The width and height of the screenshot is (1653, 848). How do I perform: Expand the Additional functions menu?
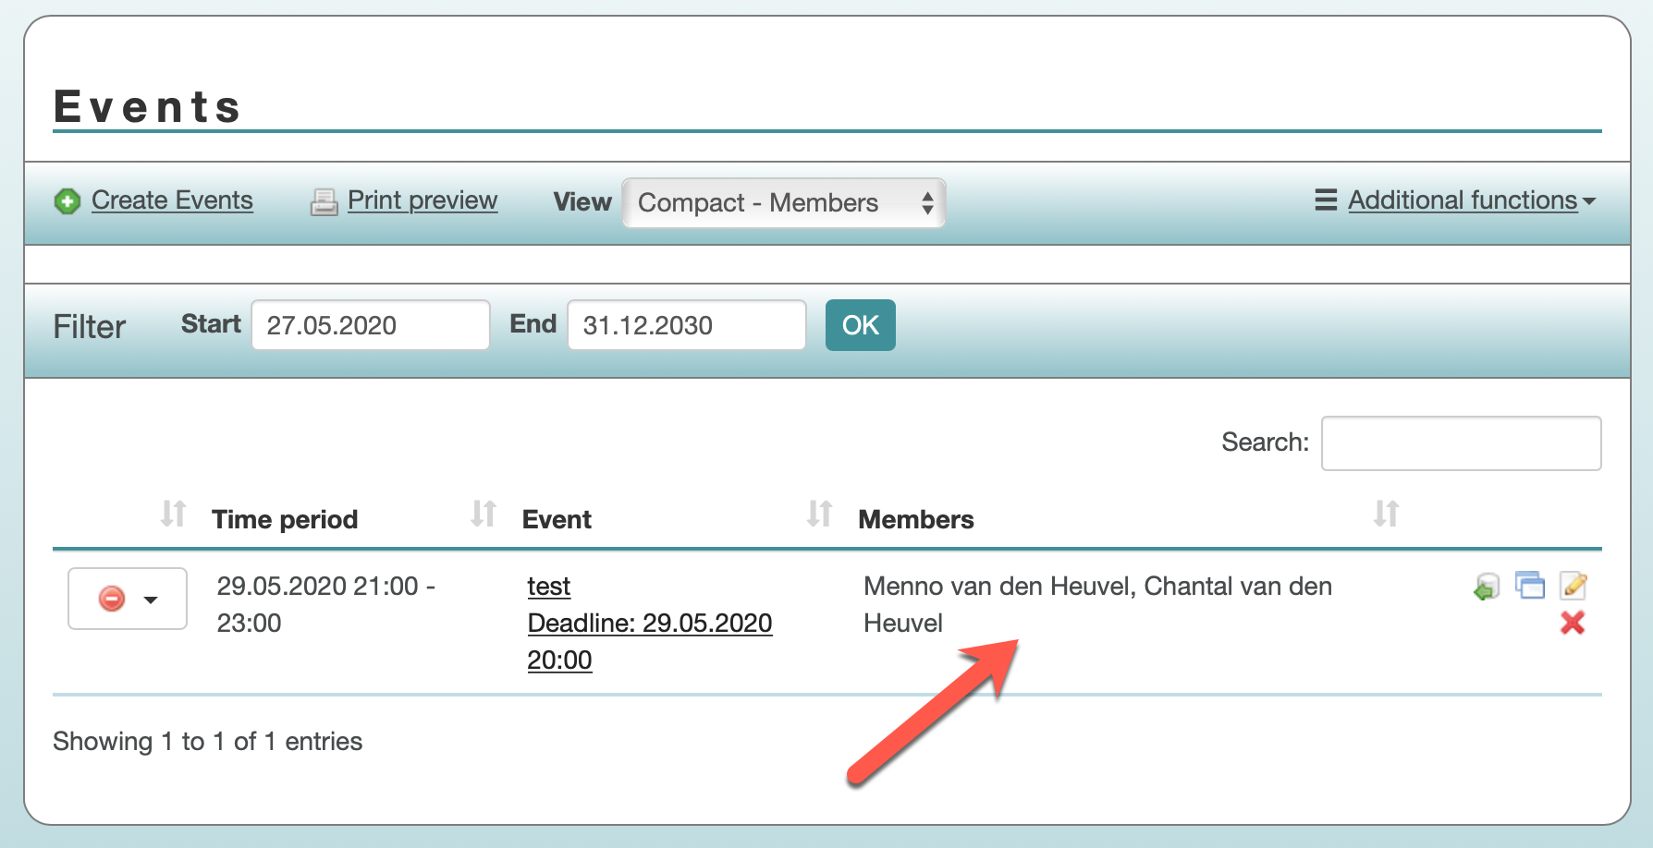click(x=1470, y=200)
